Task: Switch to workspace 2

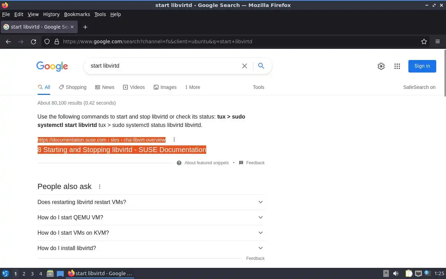Action: [24, 274]
